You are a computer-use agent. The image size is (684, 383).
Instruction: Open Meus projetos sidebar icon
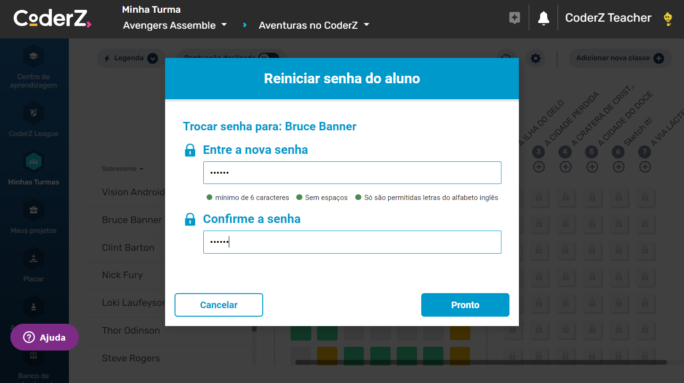tap(33, 210)
